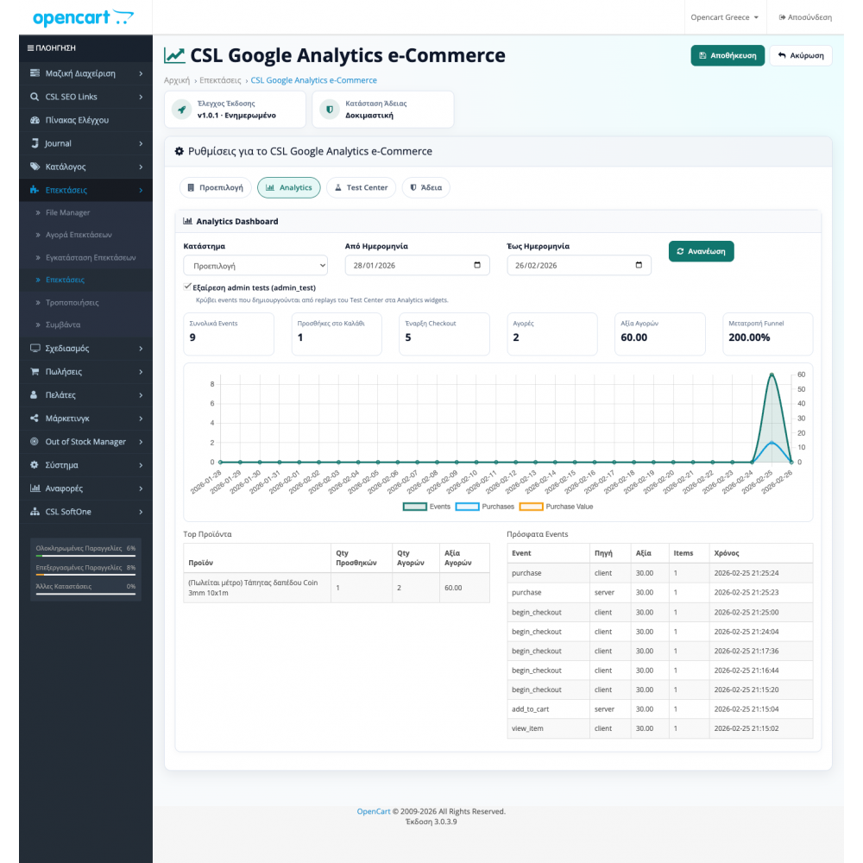Open Τροποποιήσεις submenu item
This screenshot has width=863, height=863.
(x=72, y=303)
